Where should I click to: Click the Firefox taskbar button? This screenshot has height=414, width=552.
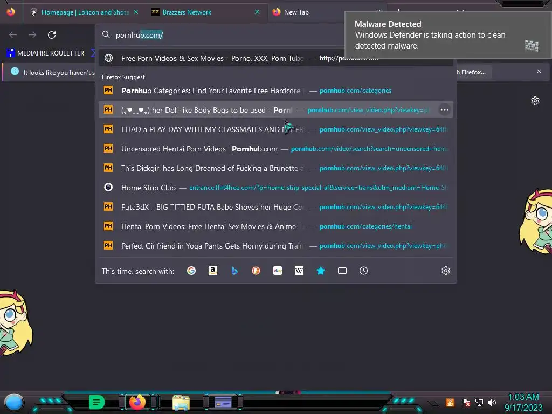pyautogui.click(x=137, y=402)
